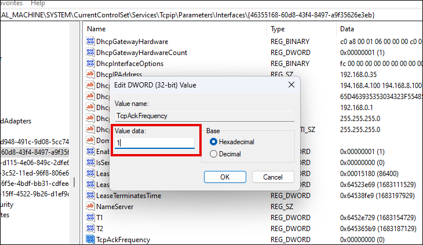The width and height of the screenshot is (423, 245).
Task: Click the data cell '0x64538fe9 (1683197929)'
Action: click(377, 196)
